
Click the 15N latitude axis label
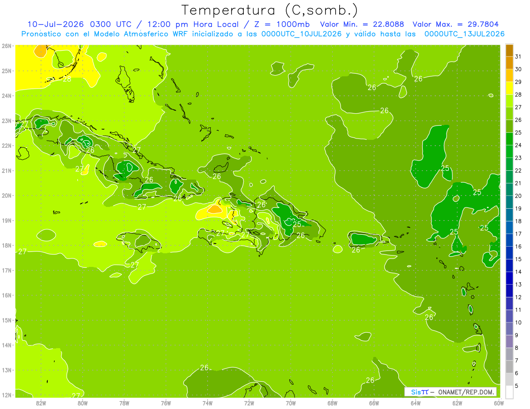coord(7,320)
